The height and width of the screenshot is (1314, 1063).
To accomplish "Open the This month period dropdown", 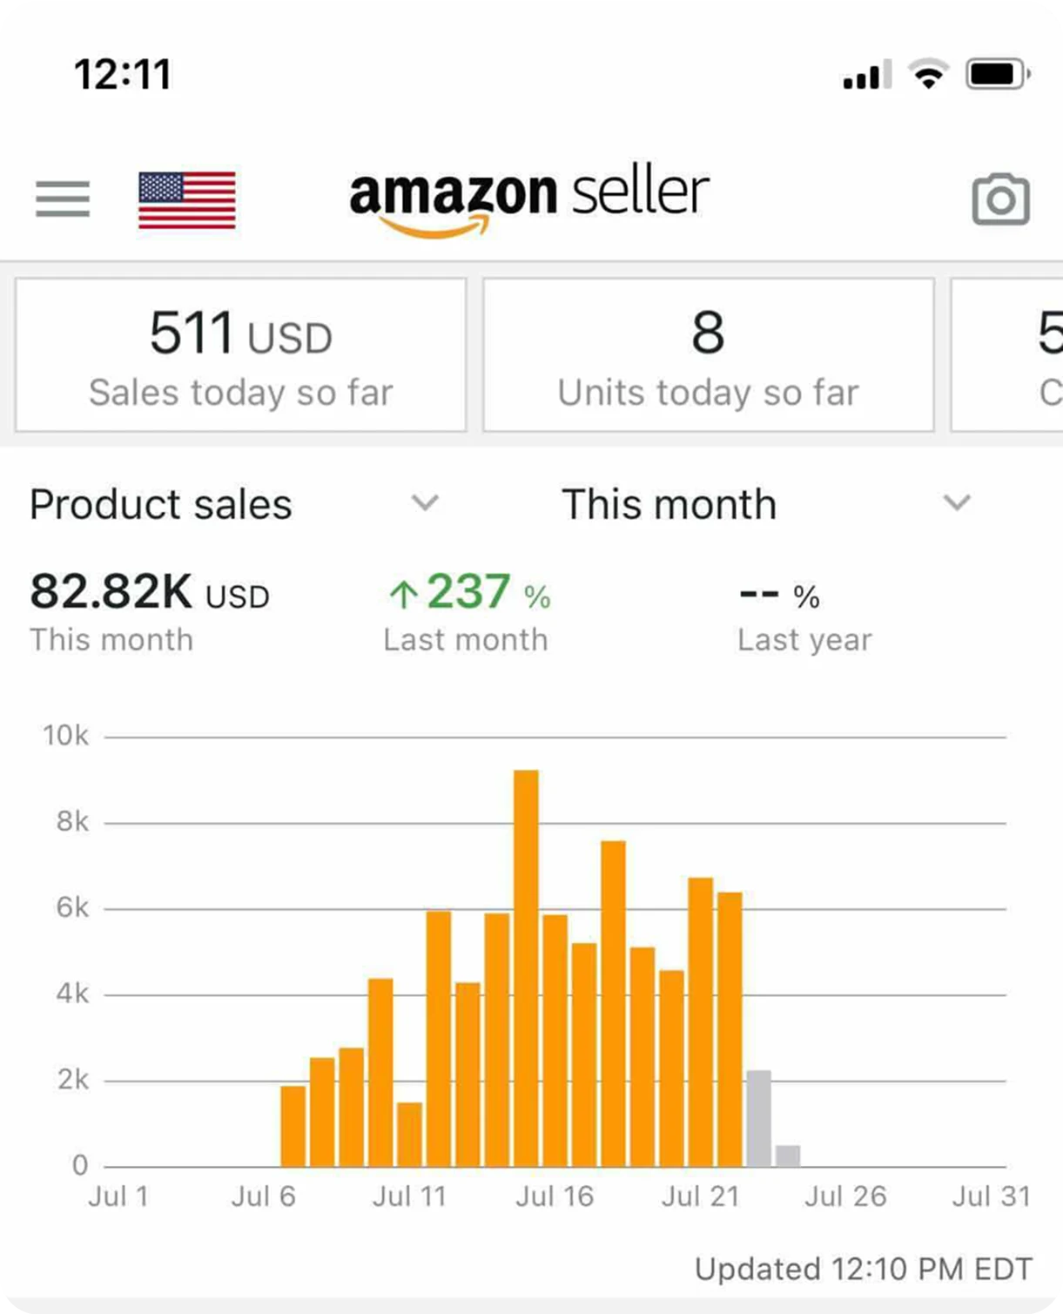I will click(764, 504).
